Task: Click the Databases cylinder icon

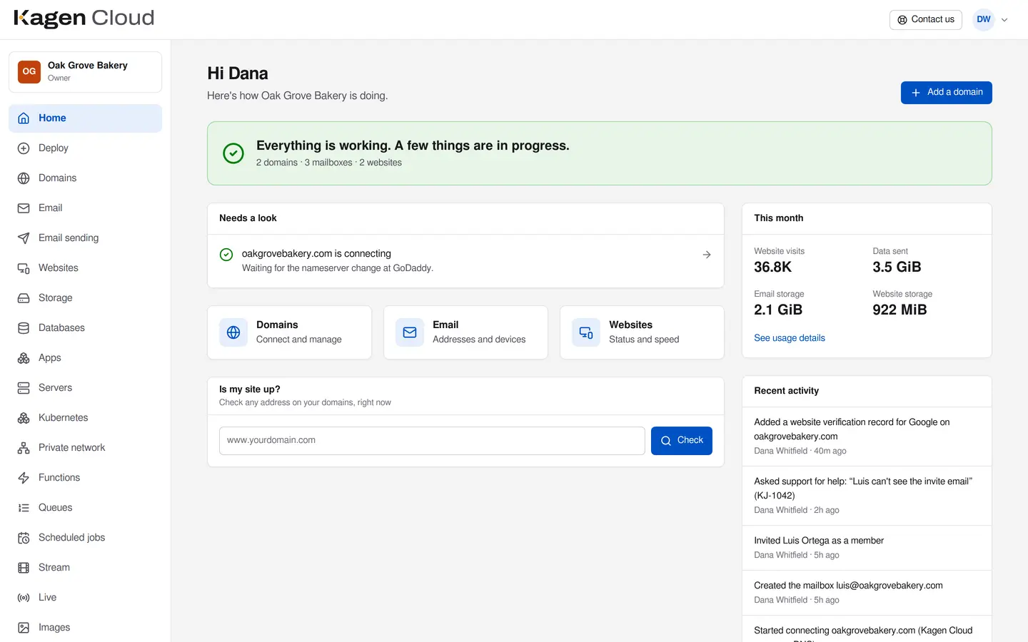Action: click(x=24, y=328)
